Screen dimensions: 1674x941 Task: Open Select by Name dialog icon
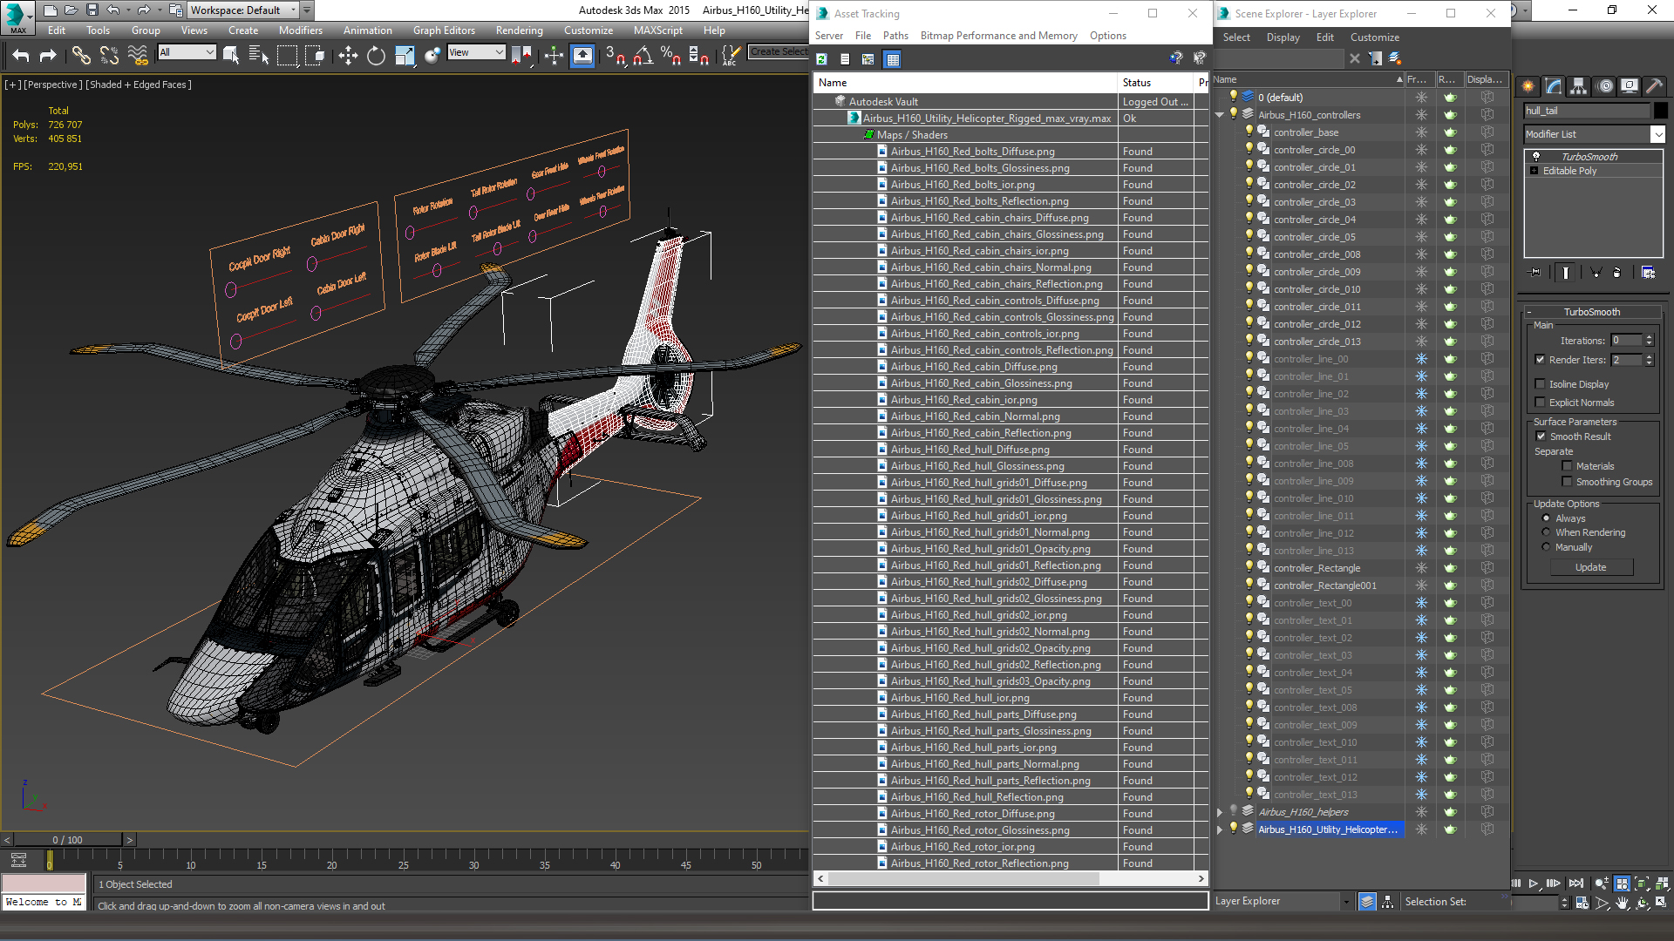[259, 56]
